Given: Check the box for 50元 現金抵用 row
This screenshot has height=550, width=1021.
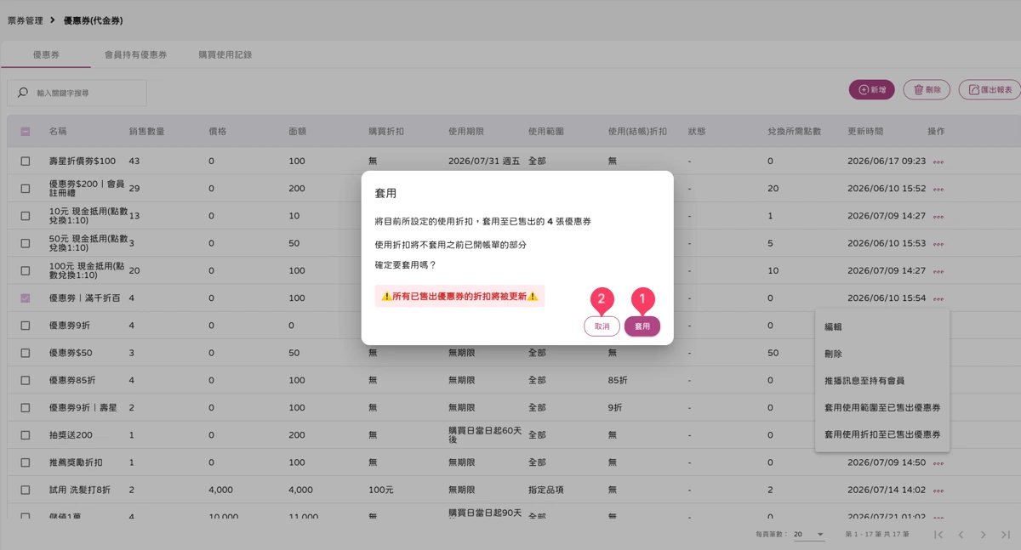Looking at the screenshot, I should coord(25,243).
